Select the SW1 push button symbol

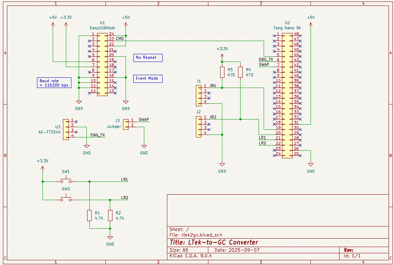click(66, 180)
